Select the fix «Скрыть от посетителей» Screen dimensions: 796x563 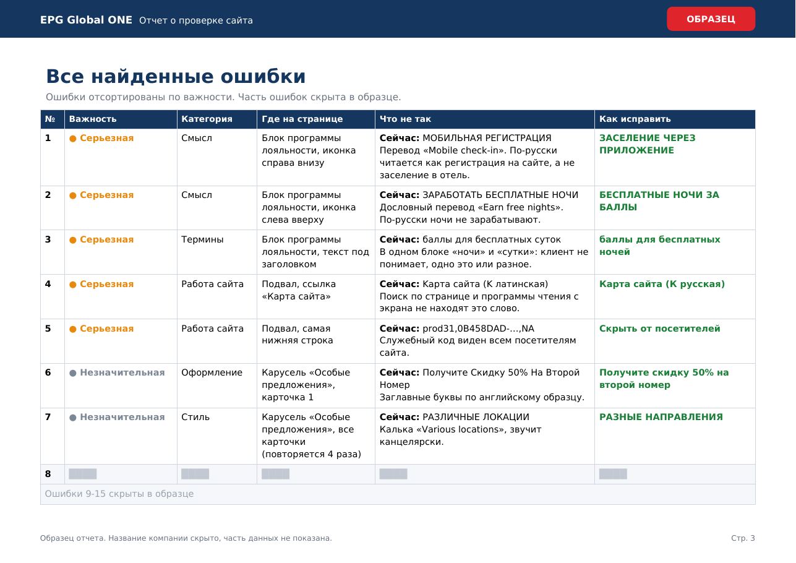coord(659,329)
